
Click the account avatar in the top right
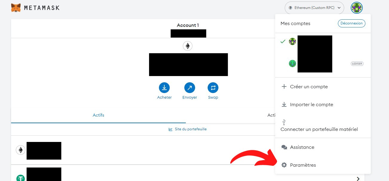356,8
